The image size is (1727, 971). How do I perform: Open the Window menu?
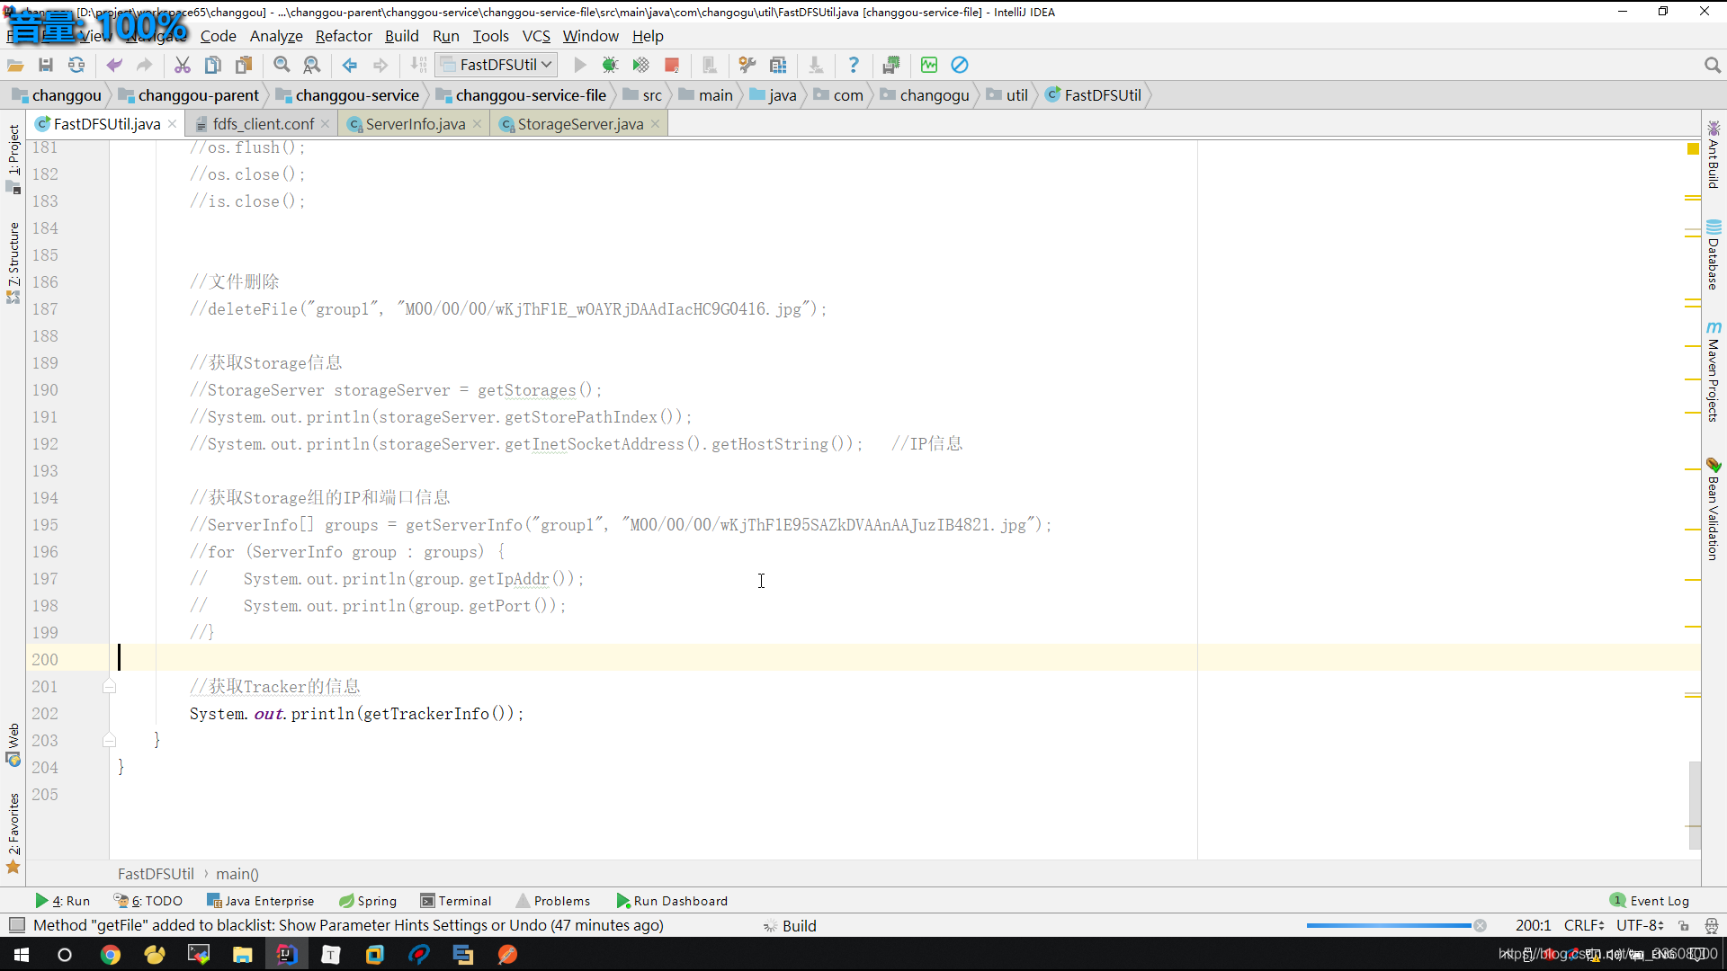(x=591, y=36)
